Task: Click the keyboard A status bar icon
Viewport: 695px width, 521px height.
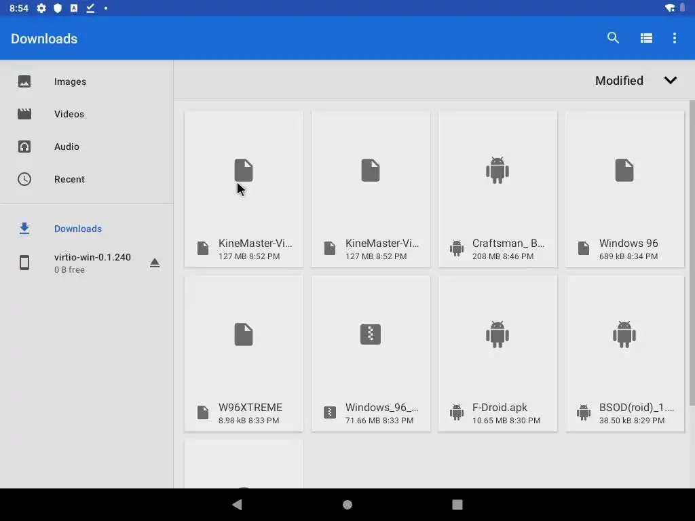Action: 74,8
